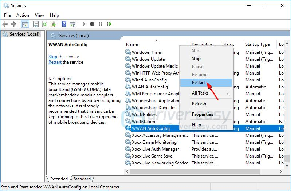Select the Wondershare Driver Install row
This screenshot has height=191, width=291.
click(156, 108)
